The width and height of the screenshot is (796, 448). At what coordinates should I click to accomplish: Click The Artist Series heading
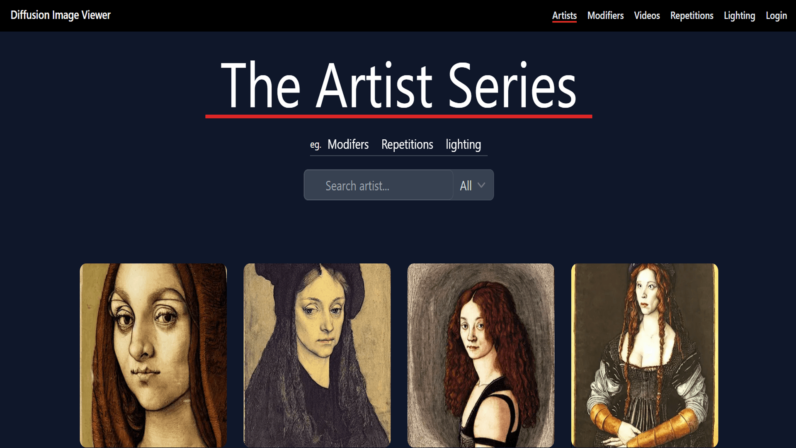[x=398, y=85]
